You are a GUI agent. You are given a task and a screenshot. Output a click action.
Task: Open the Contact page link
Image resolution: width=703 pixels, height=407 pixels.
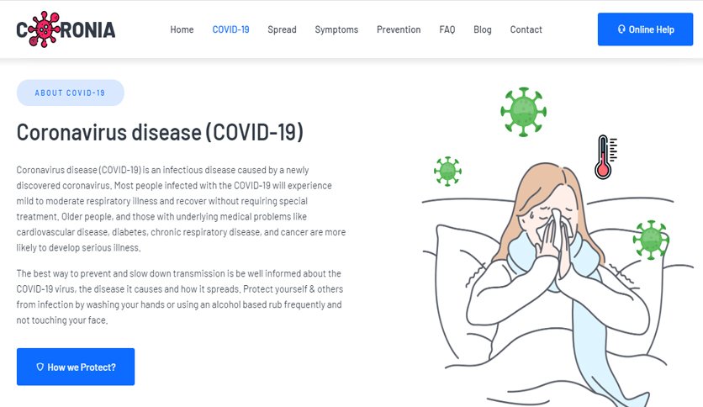(x=526, y=29)
